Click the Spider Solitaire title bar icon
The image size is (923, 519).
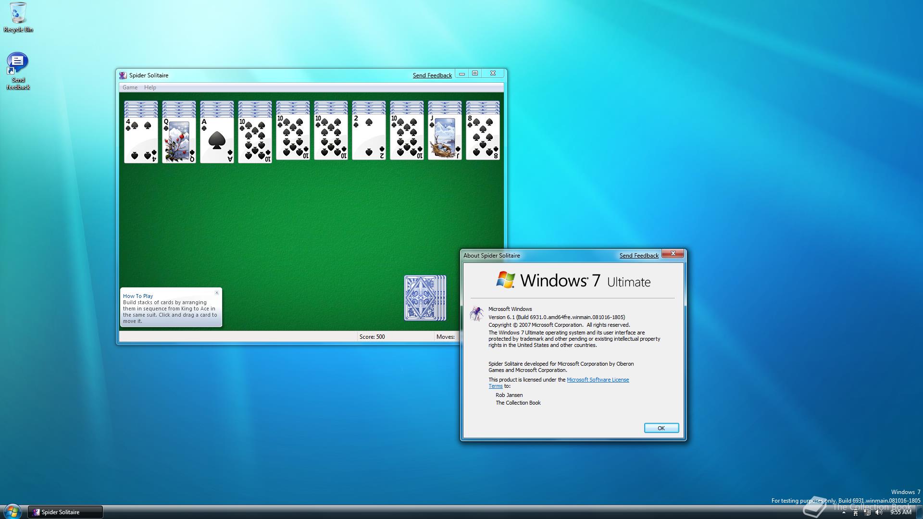(123, 75)
